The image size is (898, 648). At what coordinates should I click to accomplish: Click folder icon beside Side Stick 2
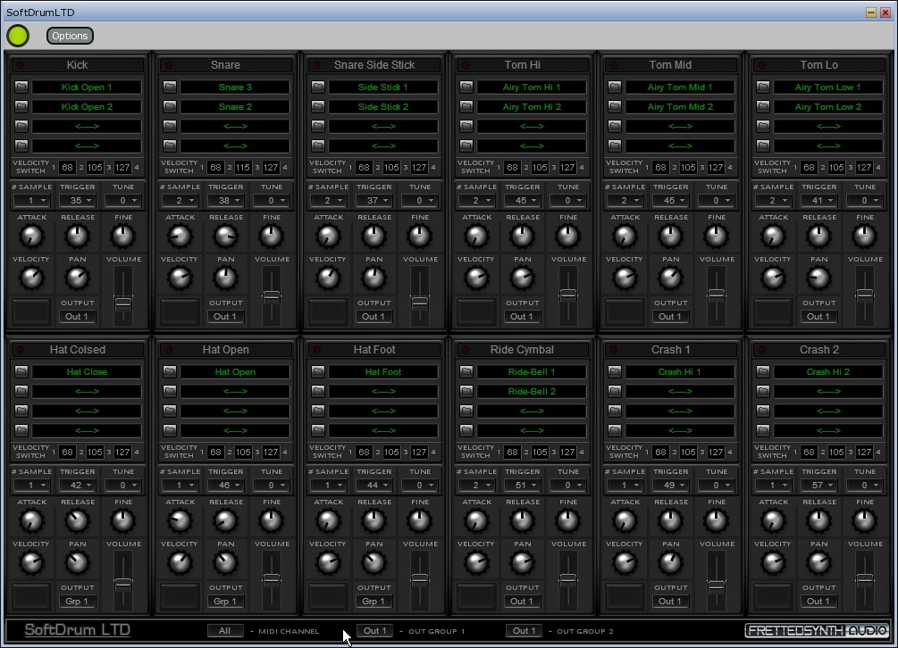pos(318,106)
